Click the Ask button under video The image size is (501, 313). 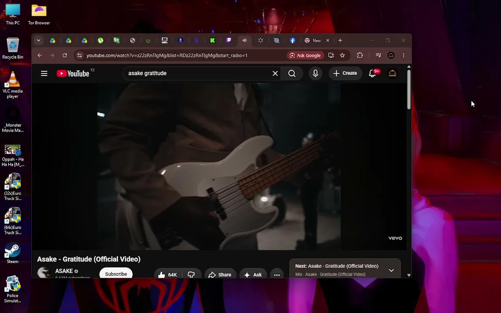(x=253, y=275)
